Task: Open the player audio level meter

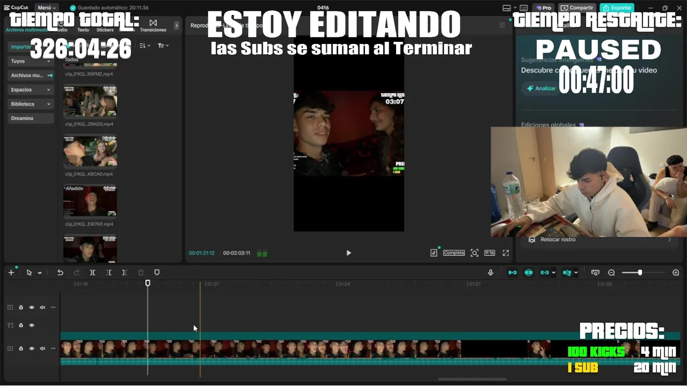Action: click(x=262, y=253)
